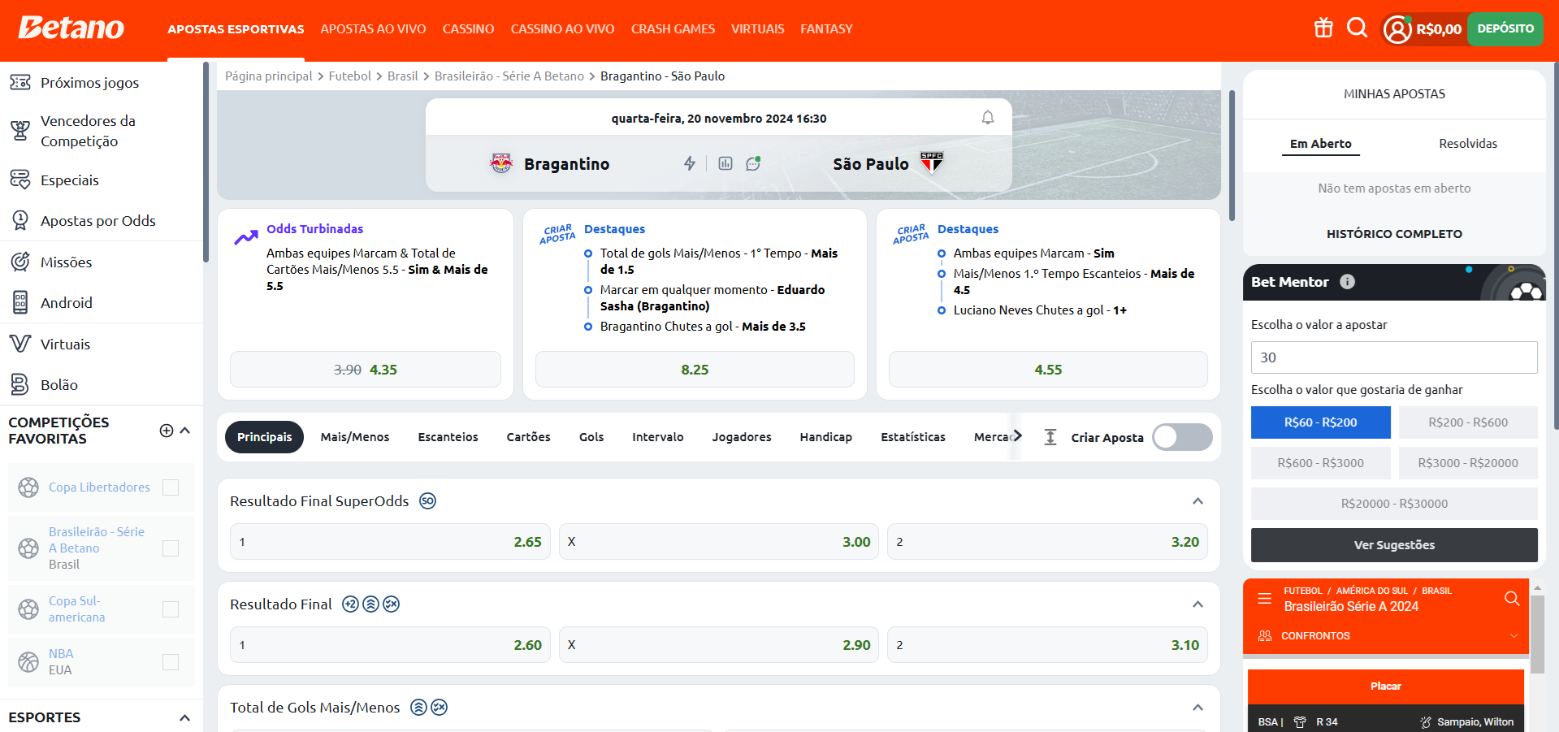Open Bet Mentor info icon
The width and height of the screenshot is (1559, 732).
pos(1347,282)
